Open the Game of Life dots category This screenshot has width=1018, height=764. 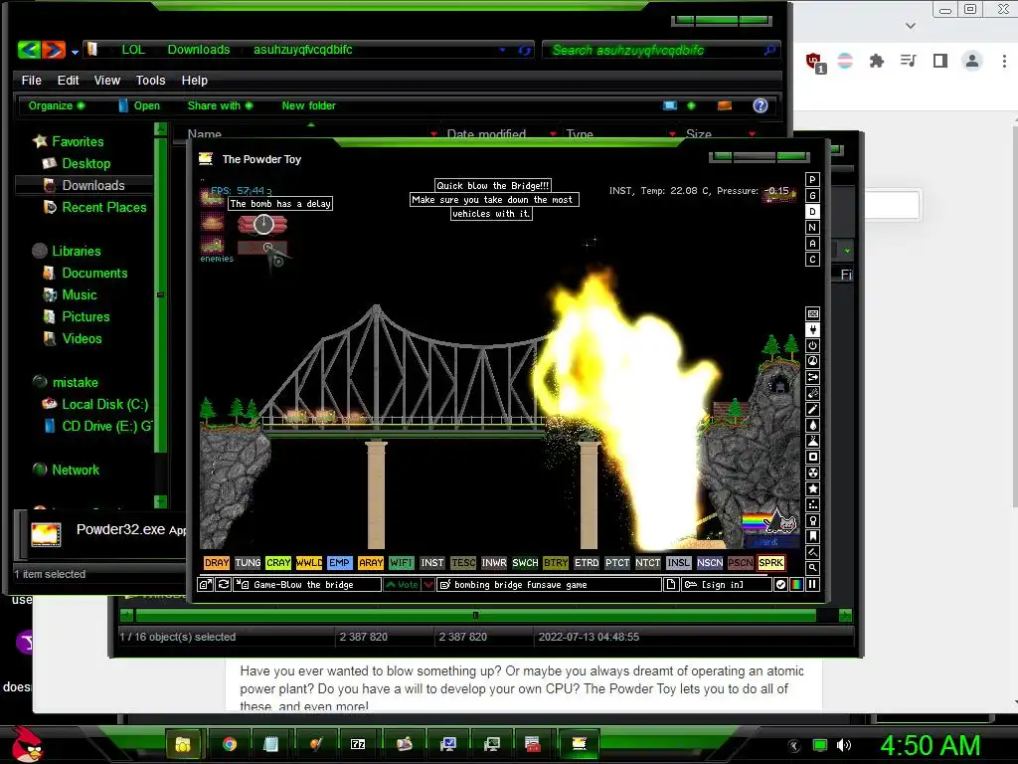click(812, 504)
